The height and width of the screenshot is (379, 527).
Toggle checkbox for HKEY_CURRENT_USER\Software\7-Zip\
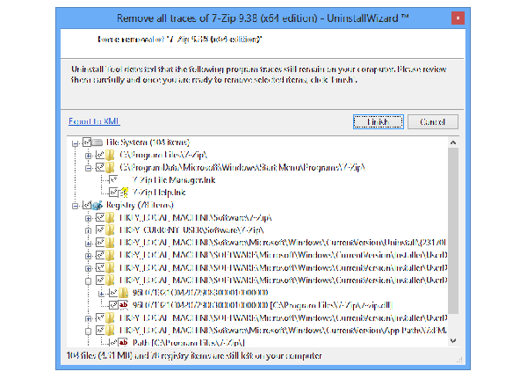(x=100, y=230)
